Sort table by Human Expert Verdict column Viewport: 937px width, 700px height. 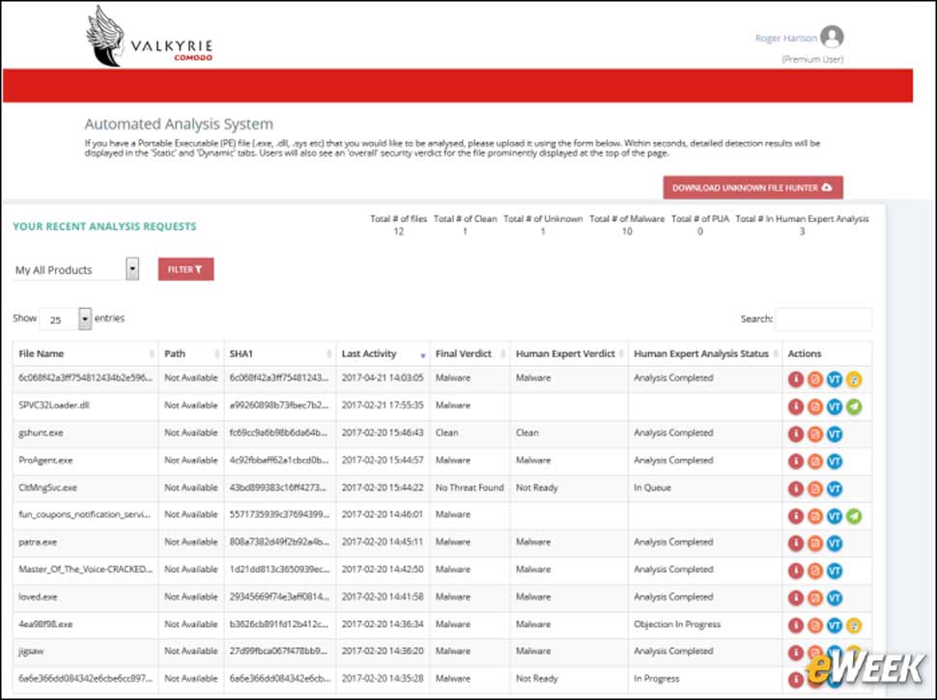click(x=569, y=353)
